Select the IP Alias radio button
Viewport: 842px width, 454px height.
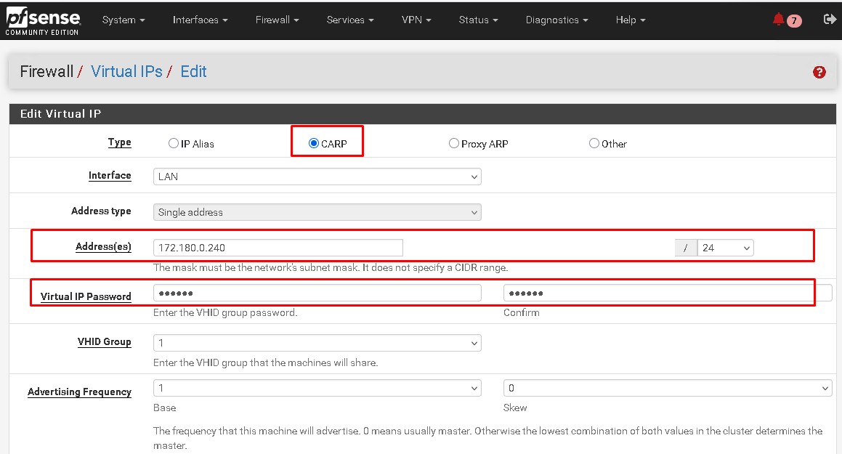click(x=174, y=144)
